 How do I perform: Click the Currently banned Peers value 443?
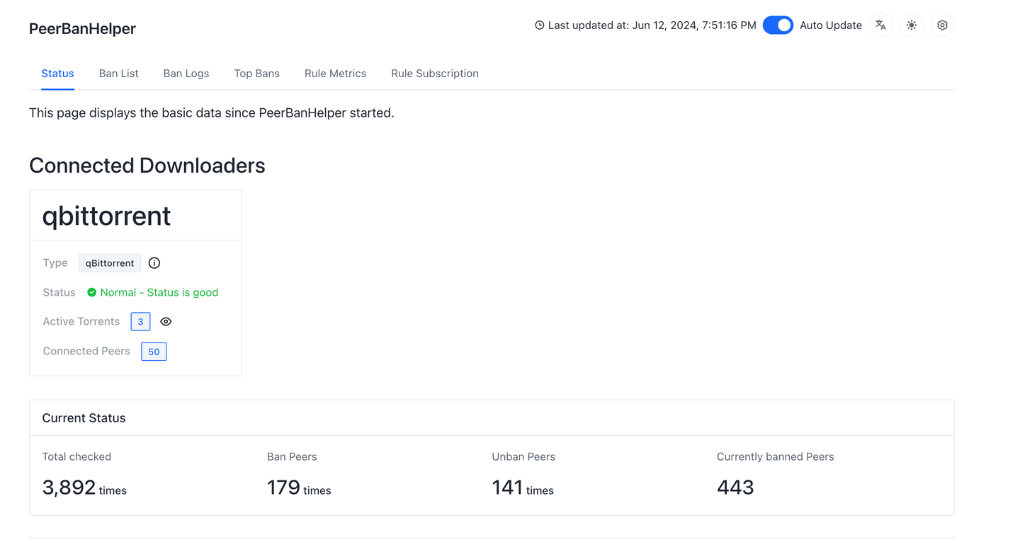point(735,487)
